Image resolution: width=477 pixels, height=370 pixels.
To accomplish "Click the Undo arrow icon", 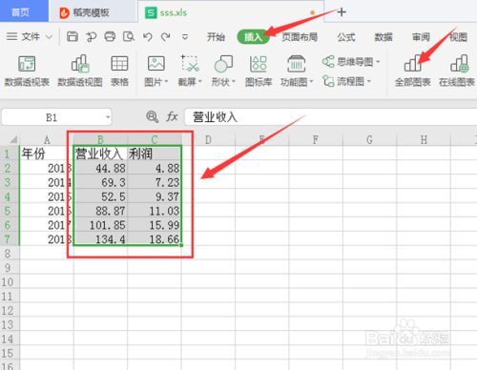I will pos(147,37).
